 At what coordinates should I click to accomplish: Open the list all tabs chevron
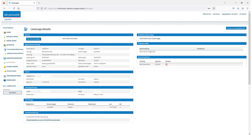coord(225,3)
